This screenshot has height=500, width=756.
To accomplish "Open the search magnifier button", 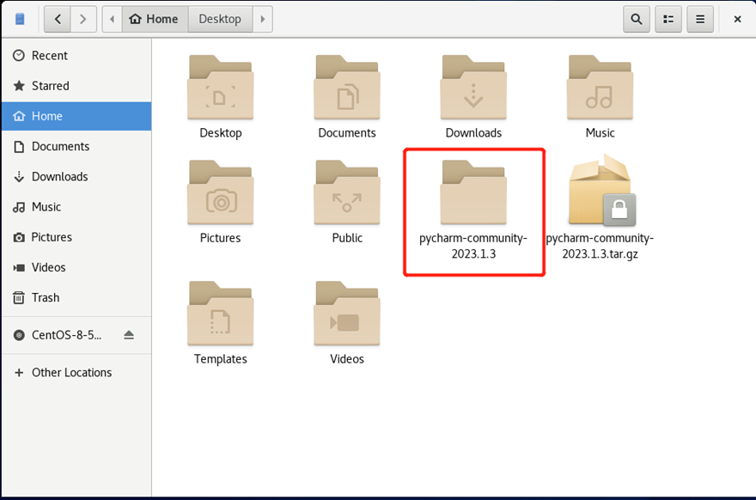I will click(x=637, y=19).
